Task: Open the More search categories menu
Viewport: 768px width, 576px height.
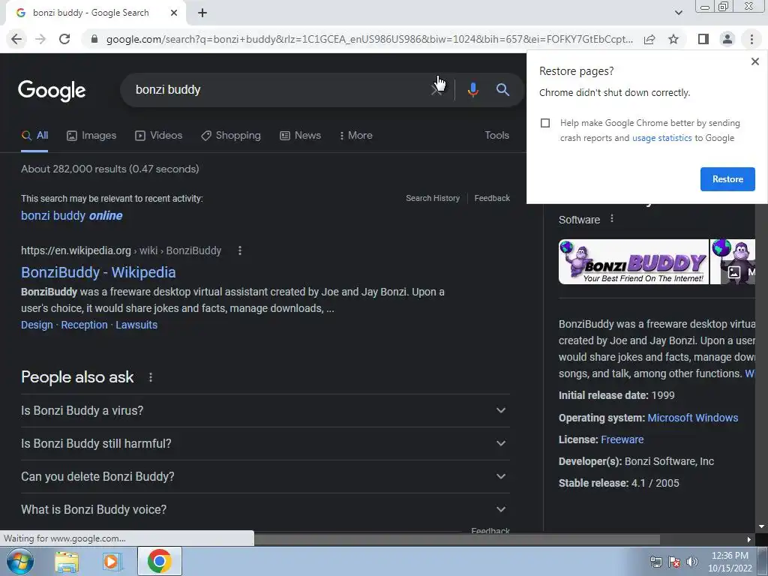Action: [356, 136]
